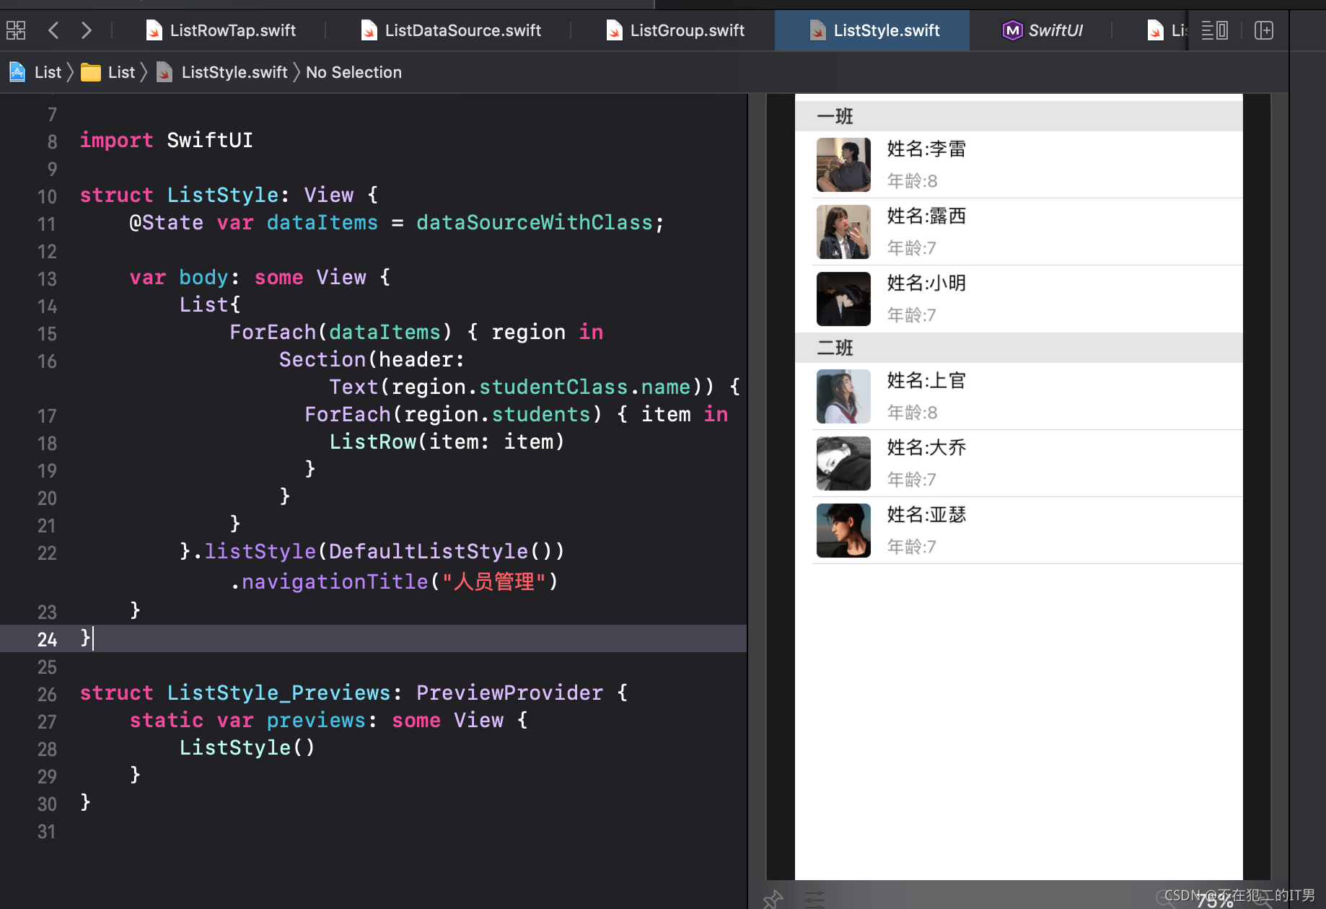Select preview row 姓名:李雷

click(1019, 164)
